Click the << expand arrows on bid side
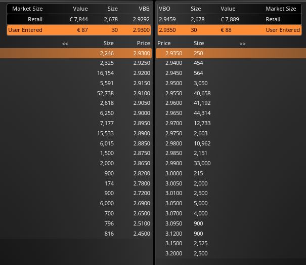 pos(65,44)
